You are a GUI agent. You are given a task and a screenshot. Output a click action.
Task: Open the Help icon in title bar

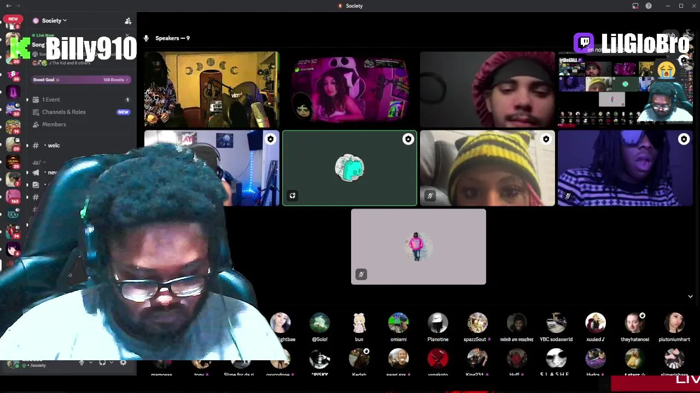[x=649, y=6]
